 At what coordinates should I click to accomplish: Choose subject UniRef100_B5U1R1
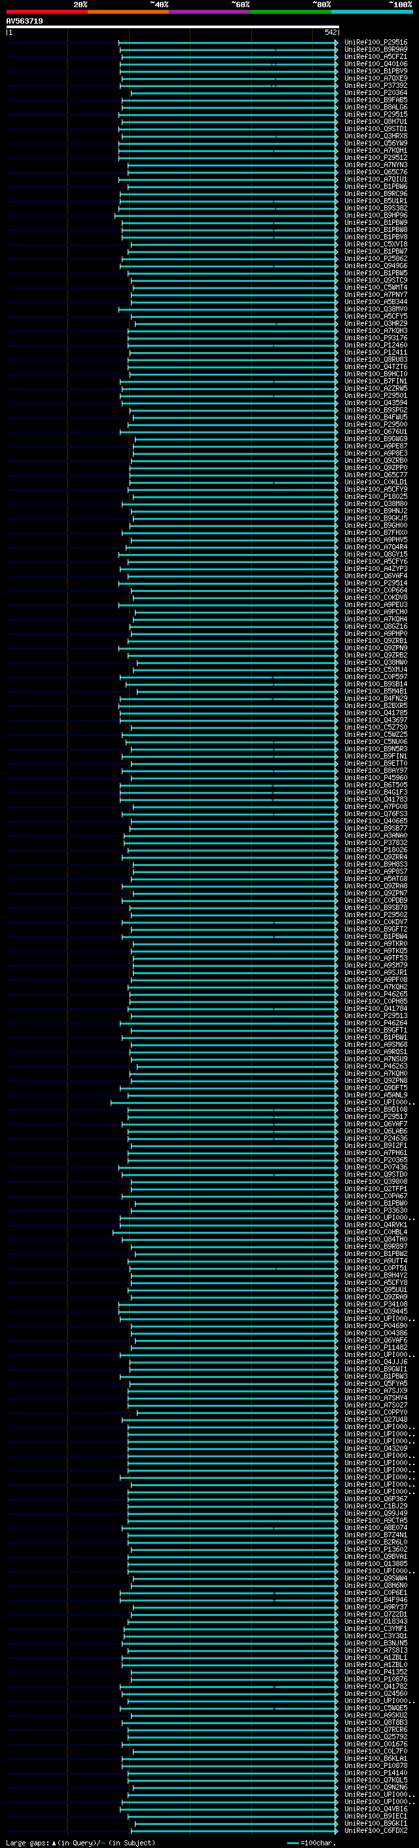[376, 201]
